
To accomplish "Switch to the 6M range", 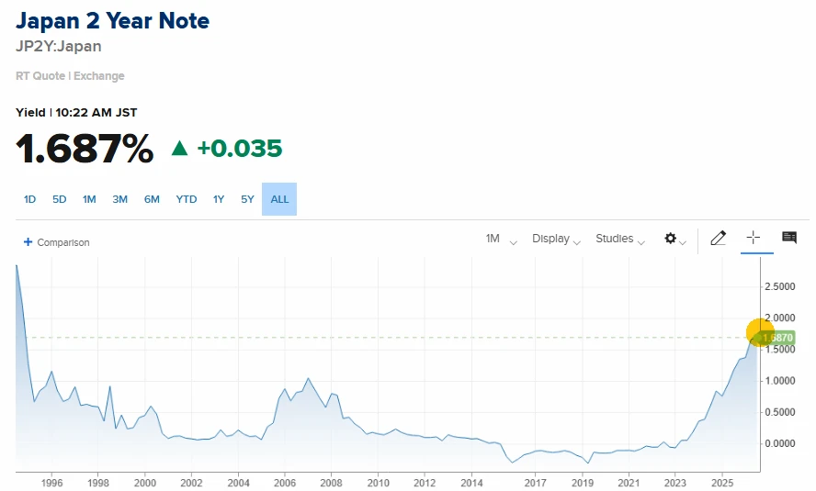I will 152,199.
